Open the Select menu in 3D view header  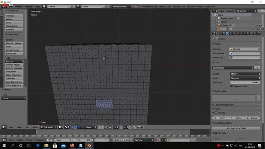19,127
